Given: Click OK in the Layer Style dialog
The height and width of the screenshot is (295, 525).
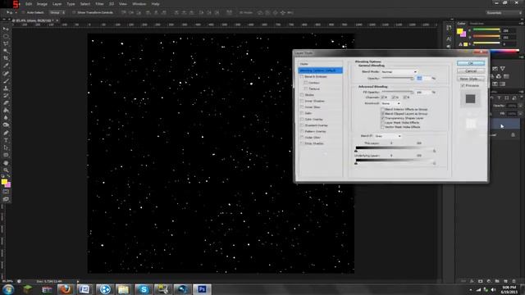Looking at the screenshot, I should 470,63.
